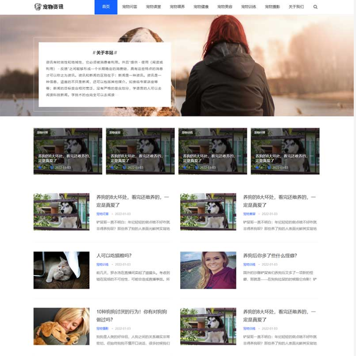Click the 宠物美容 tag on second featured card
The width and height of the screenshot is (356, 356).
116,133
